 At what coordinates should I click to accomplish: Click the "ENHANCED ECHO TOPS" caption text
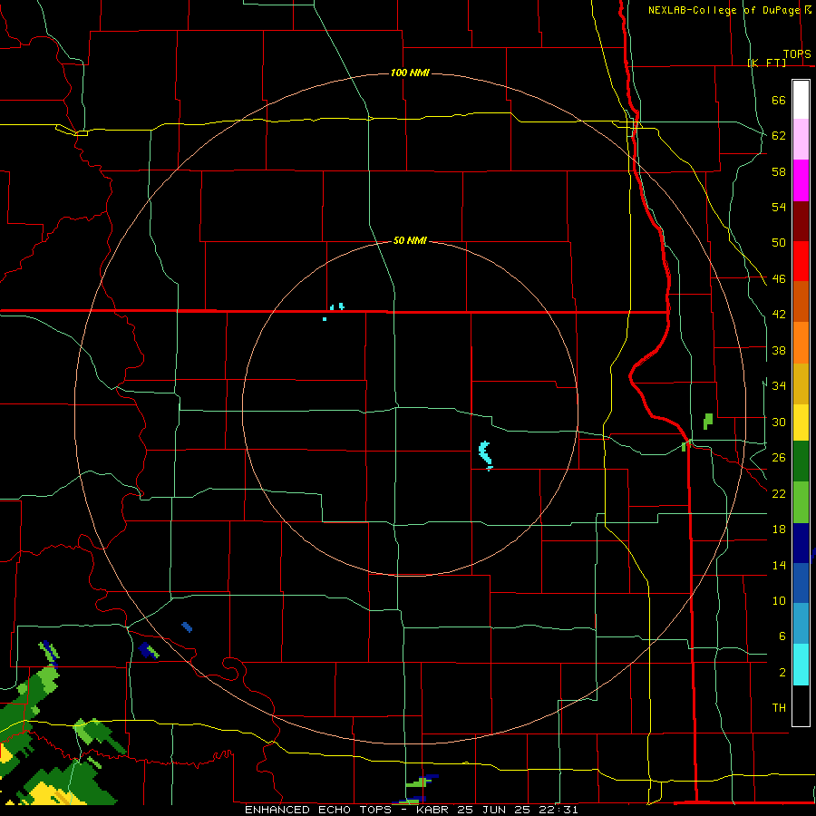click(318, 810)
